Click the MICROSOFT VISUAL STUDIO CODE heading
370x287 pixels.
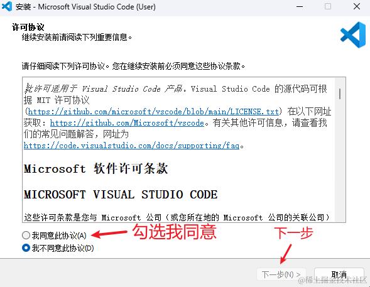click(121, 195)
